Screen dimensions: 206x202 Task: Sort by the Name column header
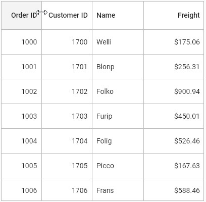pyautogui.click(x=118, y=15)
